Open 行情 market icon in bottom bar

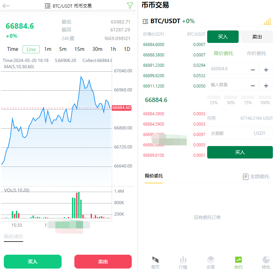click(183, 260)
